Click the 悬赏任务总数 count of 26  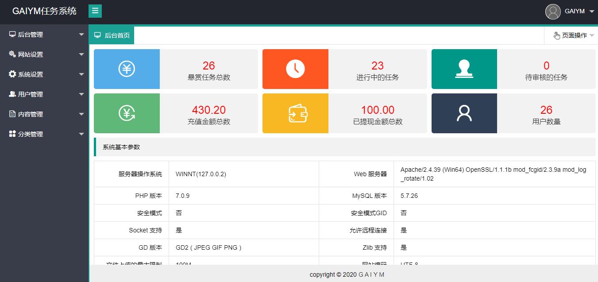[208, 66]
